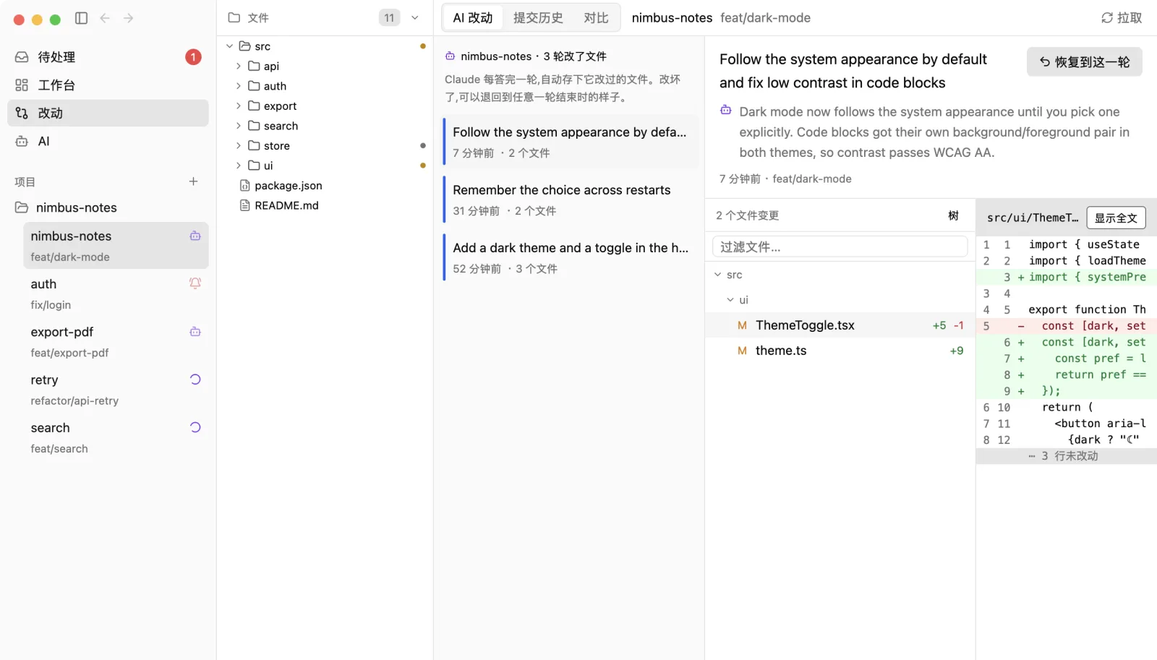This screenshot has height=660, width=1157.
Task: Toggle the 树 tree view mode
Action: click(x=954, y=215)
